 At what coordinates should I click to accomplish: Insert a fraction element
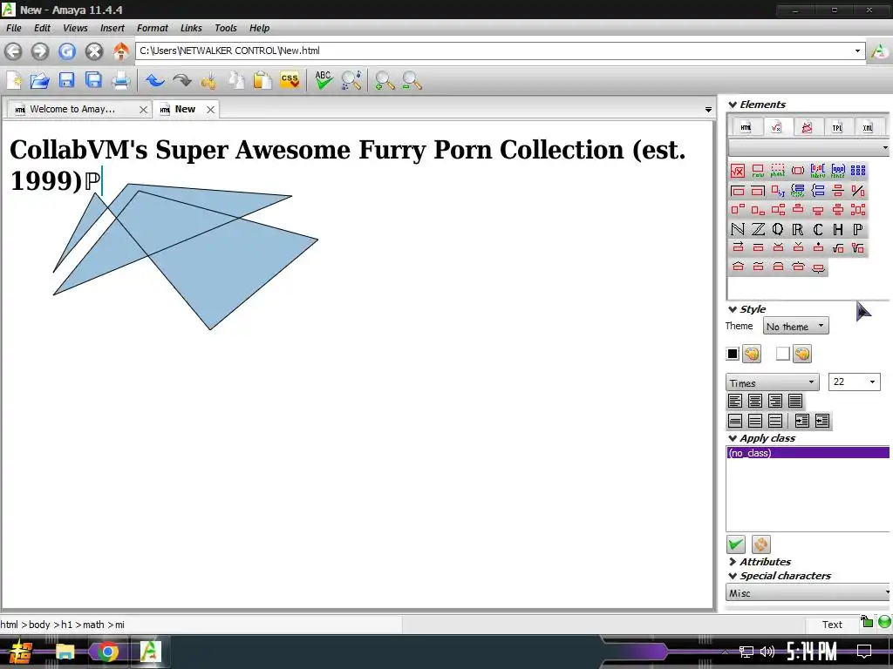click(x=838, y=190)
